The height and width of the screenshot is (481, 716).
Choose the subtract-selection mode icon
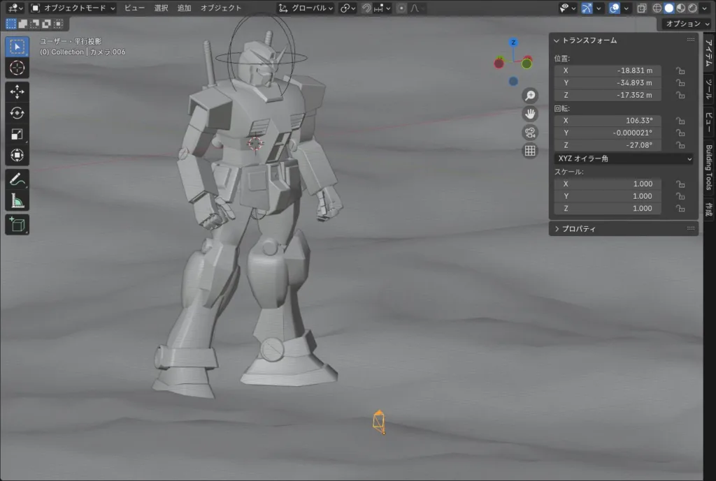(35, 24)
